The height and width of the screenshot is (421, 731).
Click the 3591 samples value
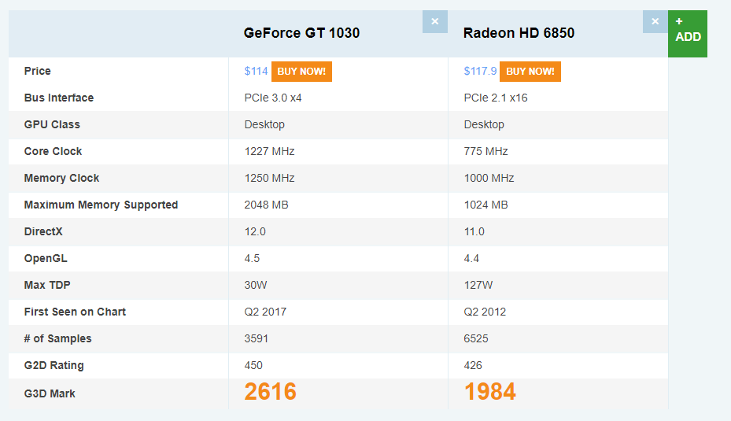coord(257,338)
